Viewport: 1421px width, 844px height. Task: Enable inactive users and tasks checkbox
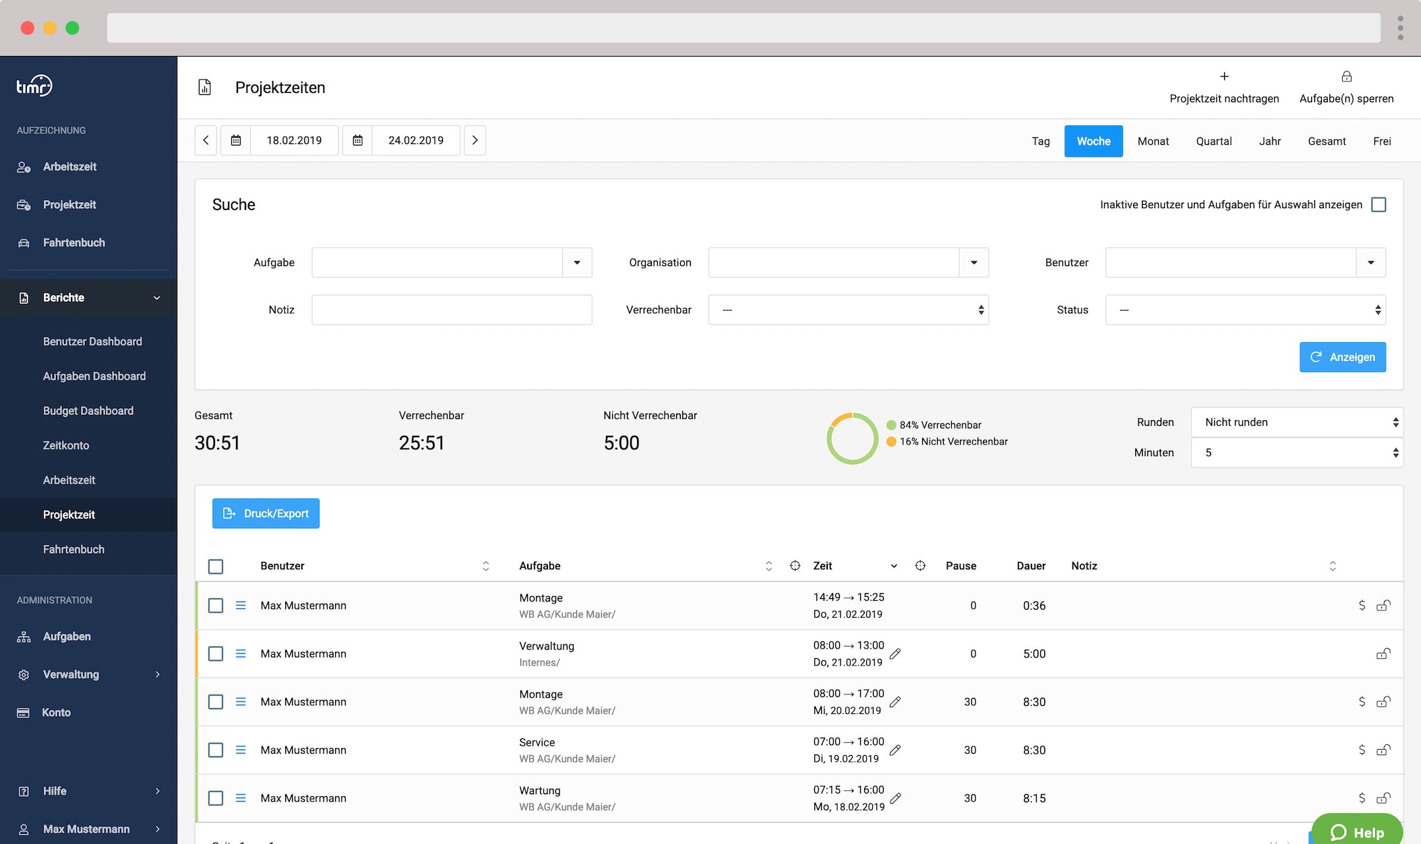tap(1379, 205)
